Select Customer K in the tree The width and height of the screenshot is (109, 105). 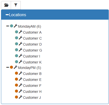tap(32, 62)
